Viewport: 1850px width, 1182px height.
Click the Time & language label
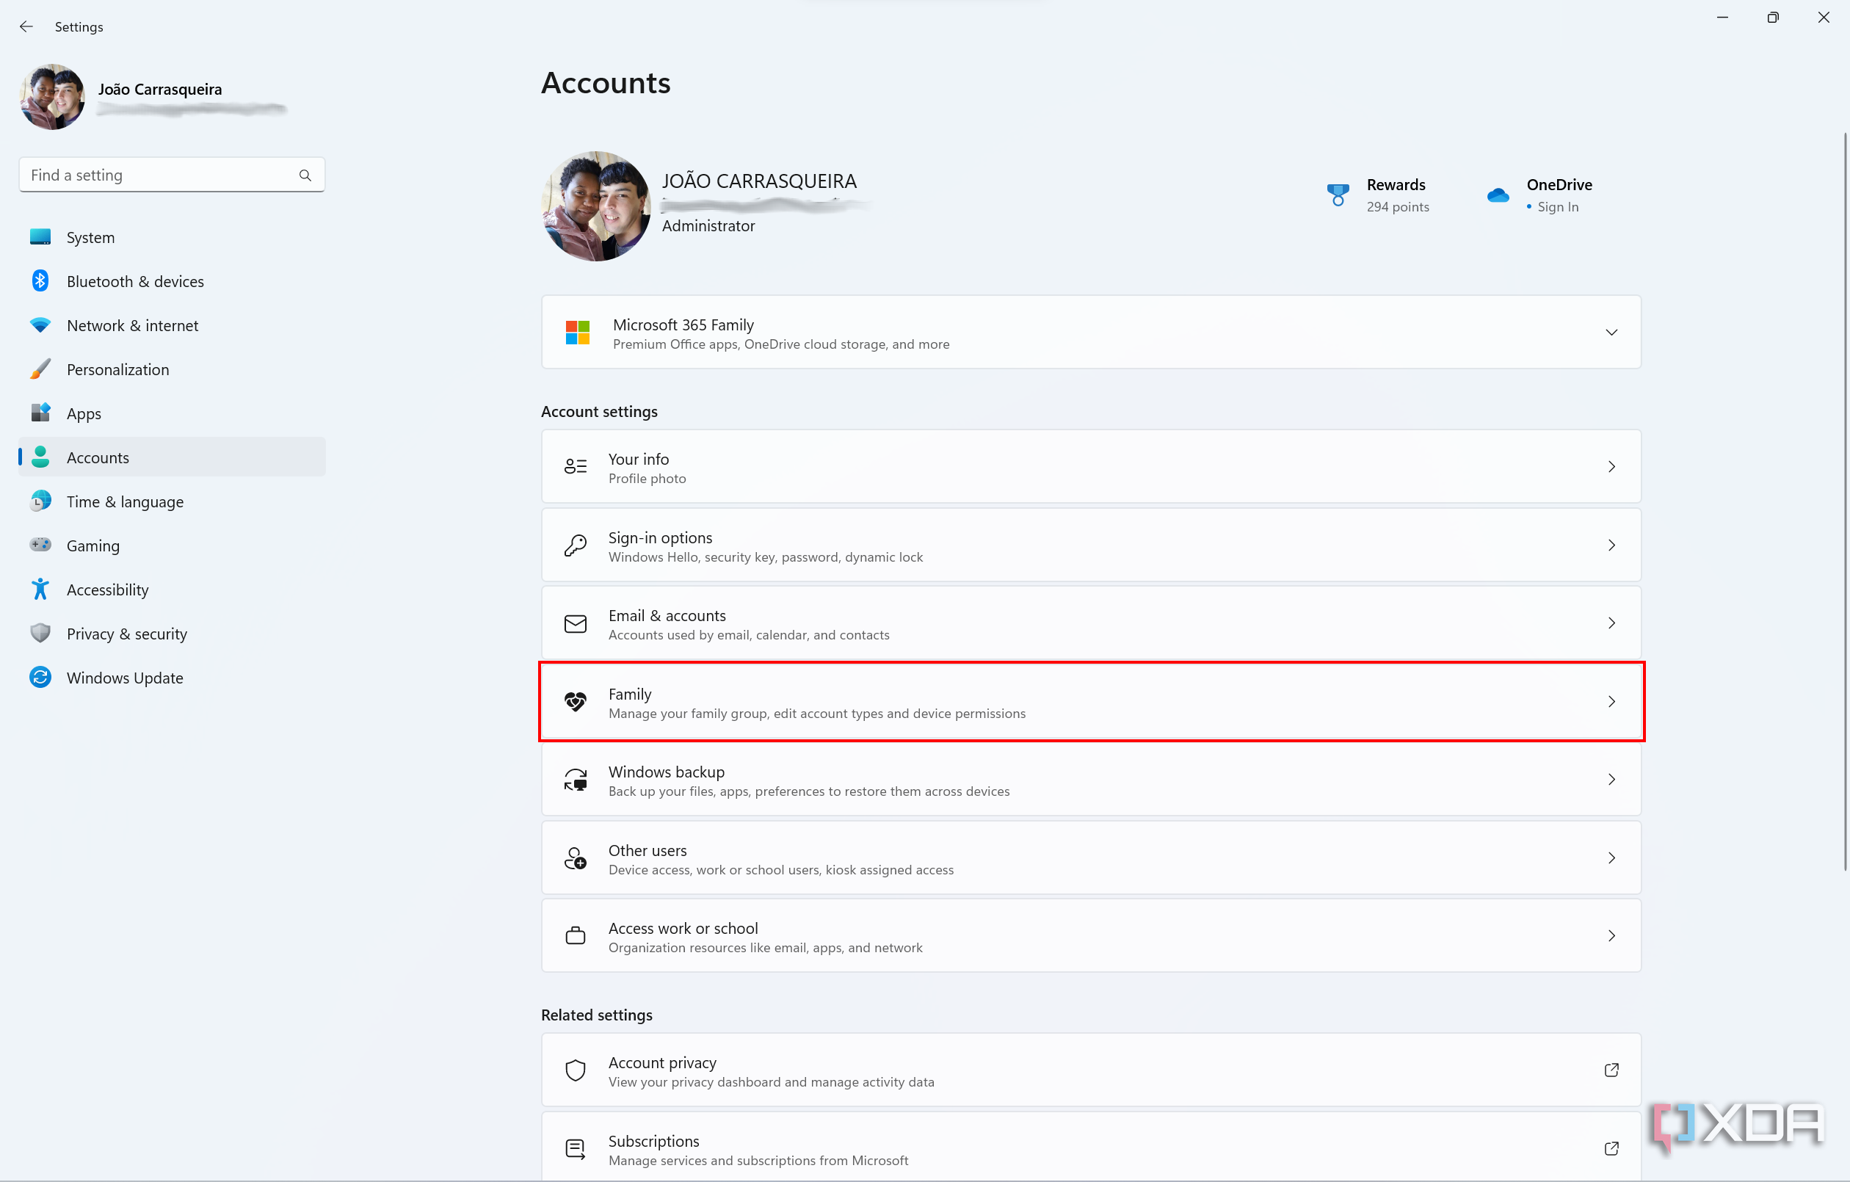[x=126, y=501]
